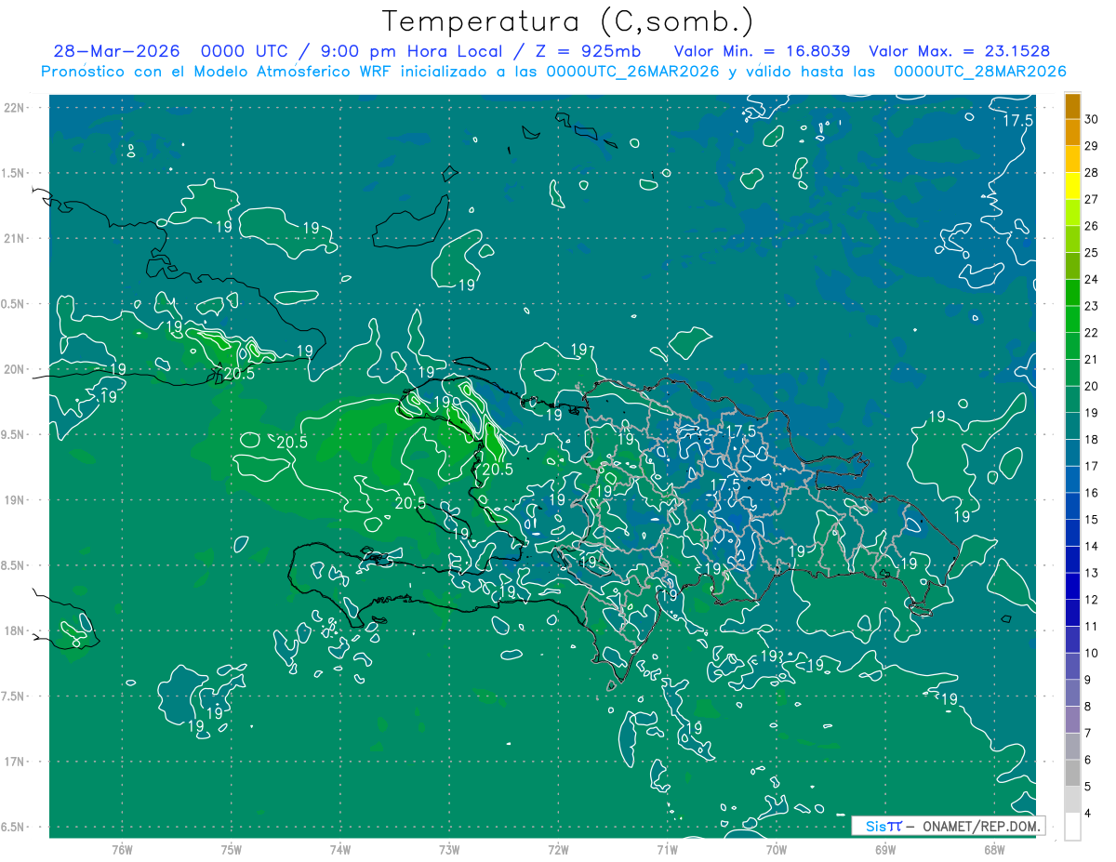Click the 20.5 contour label near 75W 20N
1116x862 pixels.
[x=239, y=374]
